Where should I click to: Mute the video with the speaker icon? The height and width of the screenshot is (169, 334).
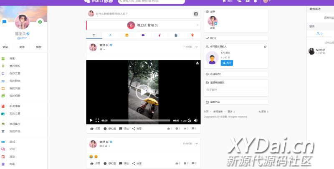point(195,120)
